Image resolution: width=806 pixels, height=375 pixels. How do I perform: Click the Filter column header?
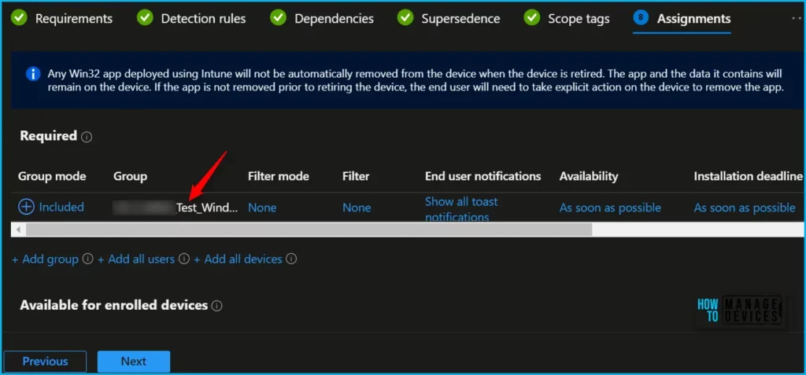point(356,176)
